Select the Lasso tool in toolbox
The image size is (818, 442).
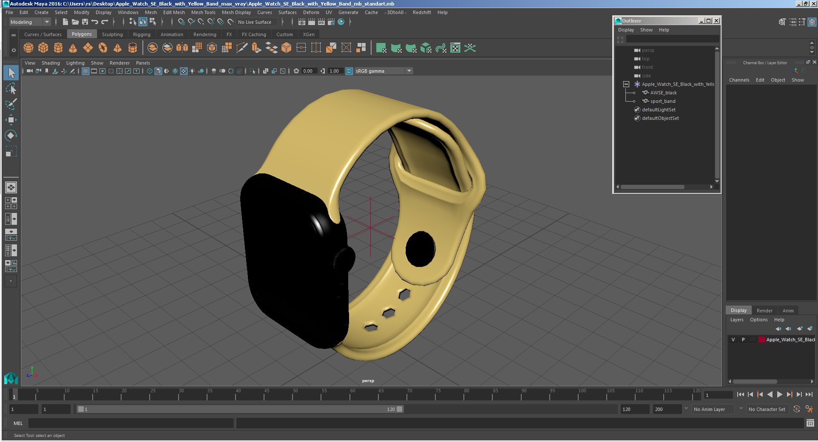pyautogui.click(x=11, y=88)
